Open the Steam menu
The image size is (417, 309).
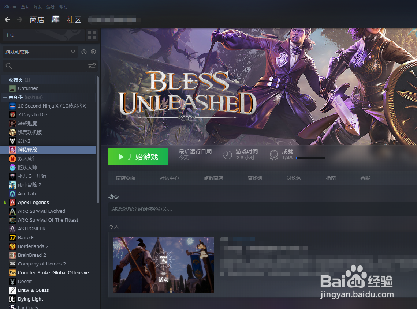click(x=10, y=7)
